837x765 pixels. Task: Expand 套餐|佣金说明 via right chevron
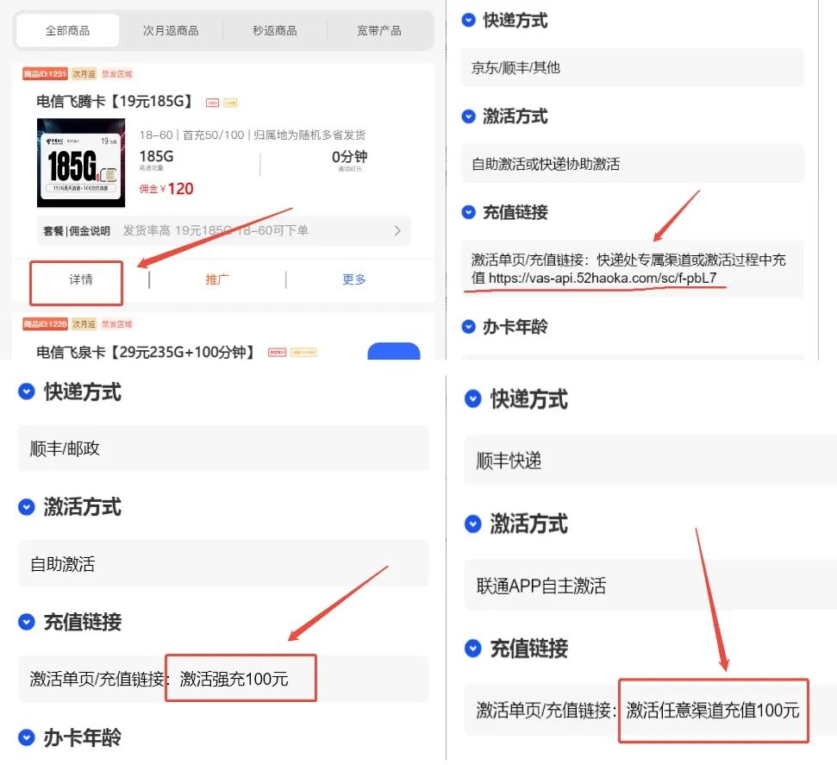(x=397, y=230)
